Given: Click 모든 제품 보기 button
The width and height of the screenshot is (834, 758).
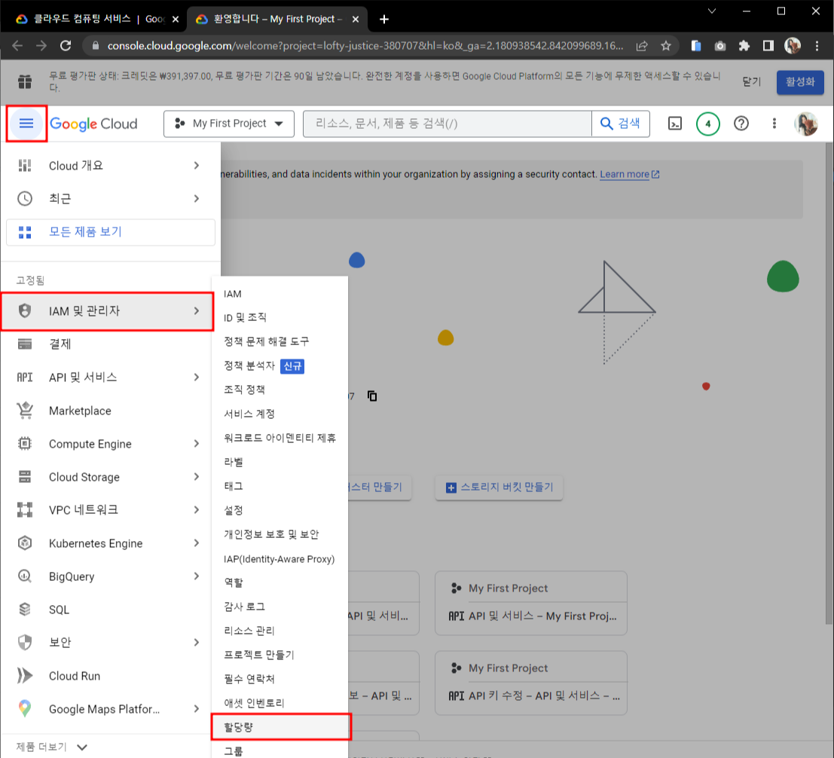Looking at the screenshot, I should (x=110, y=232).
